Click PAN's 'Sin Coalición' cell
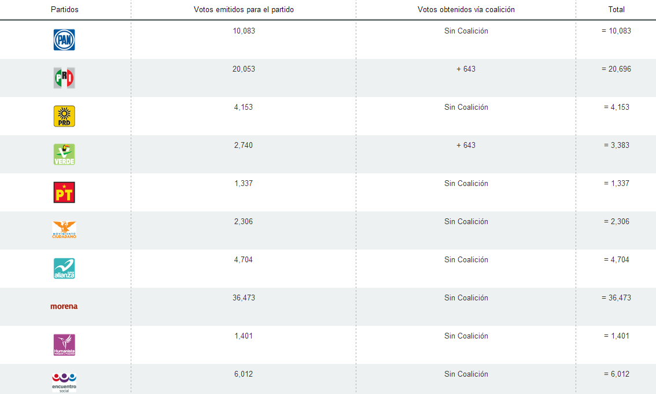The width and height of the screenshot is (656, 394). [466, 31]
